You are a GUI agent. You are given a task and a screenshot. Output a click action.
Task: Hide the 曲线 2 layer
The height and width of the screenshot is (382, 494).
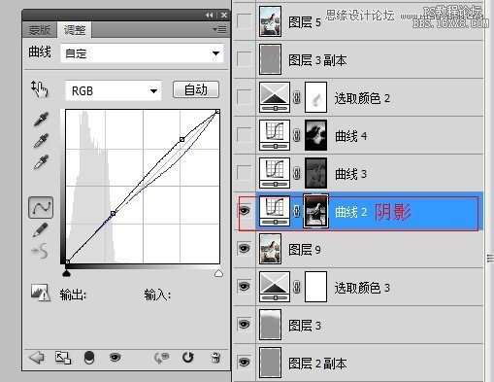coord(245,211)
